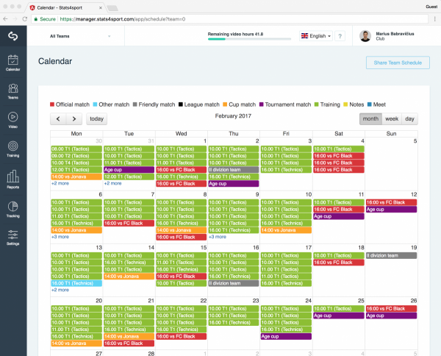Open 14:00 vs Jonava on Friday 10

(286, 230)
